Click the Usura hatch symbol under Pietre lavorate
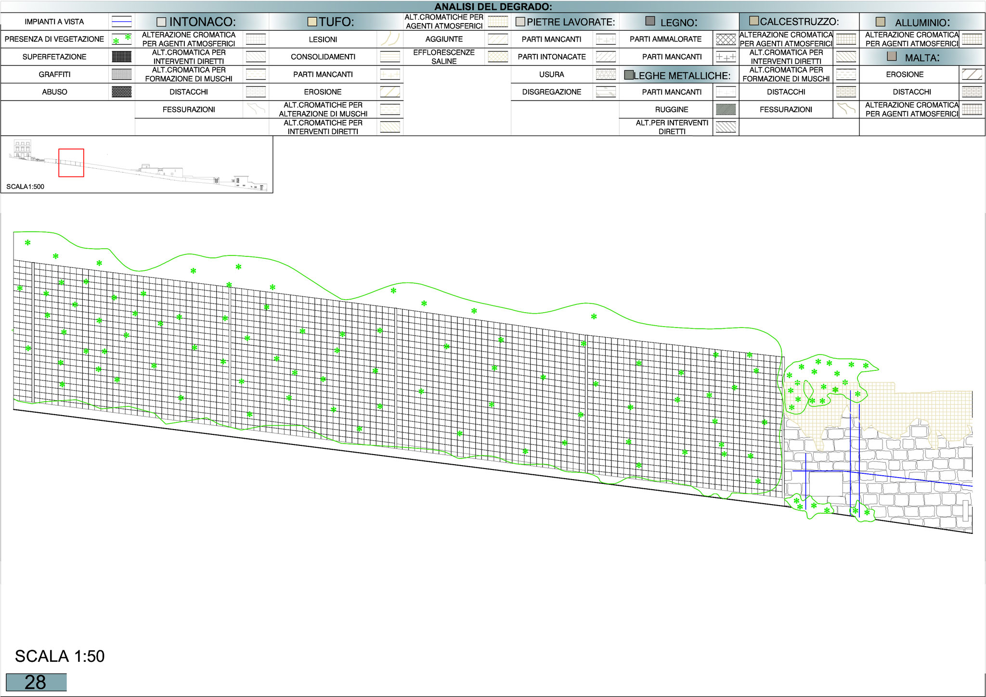 (606, 74)
